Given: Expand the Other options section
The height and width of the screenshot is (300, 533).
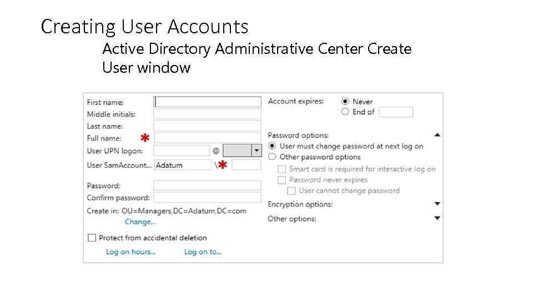Looking at the screenshot, I should tap(437, 218).
